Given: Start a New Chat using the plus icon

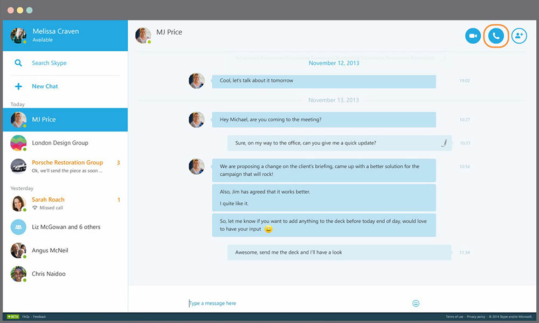Looking at the screenshot, I should 19,86.
